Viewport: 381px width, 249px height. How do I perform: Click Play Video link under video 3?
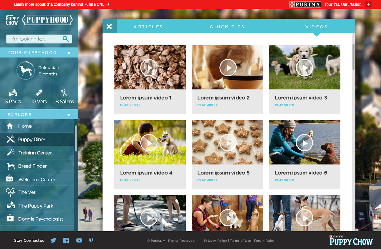(x=284, y=105)
